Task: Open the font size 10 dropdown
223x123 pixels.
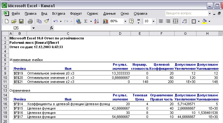Action: [153, 21]
